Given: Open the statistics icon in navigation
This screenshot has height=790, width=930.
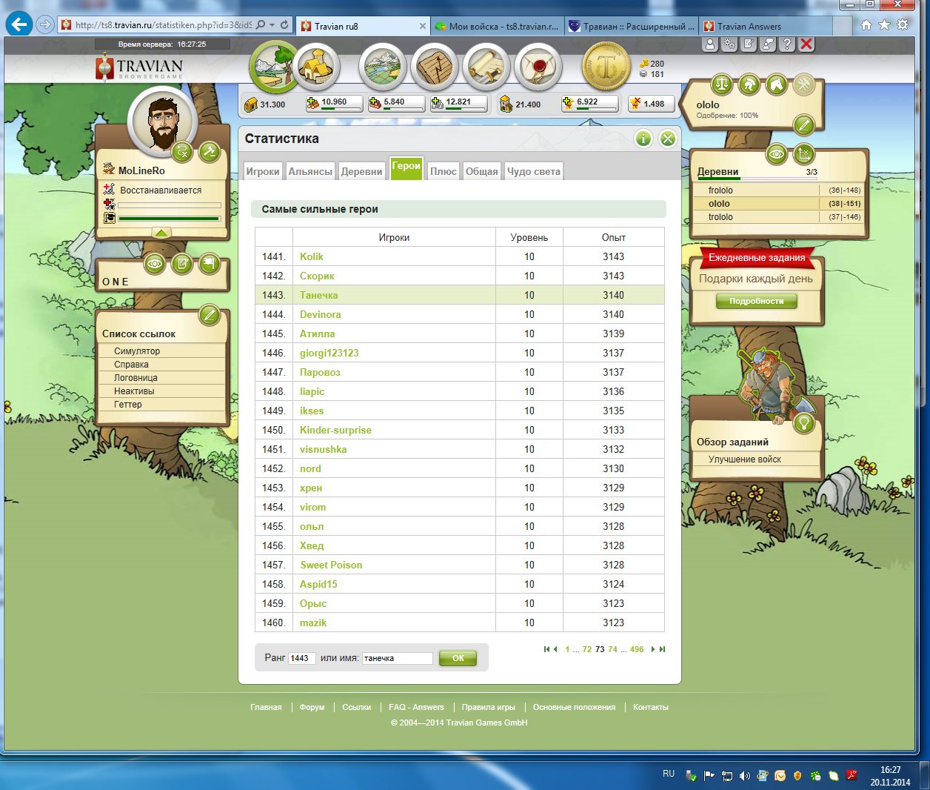Looking at the screenshot, I should 435,66.
